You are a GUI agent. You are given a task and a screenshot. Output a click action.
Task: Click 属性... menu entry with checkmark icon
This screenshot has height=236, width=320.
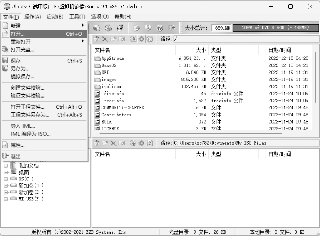(18, 145)
